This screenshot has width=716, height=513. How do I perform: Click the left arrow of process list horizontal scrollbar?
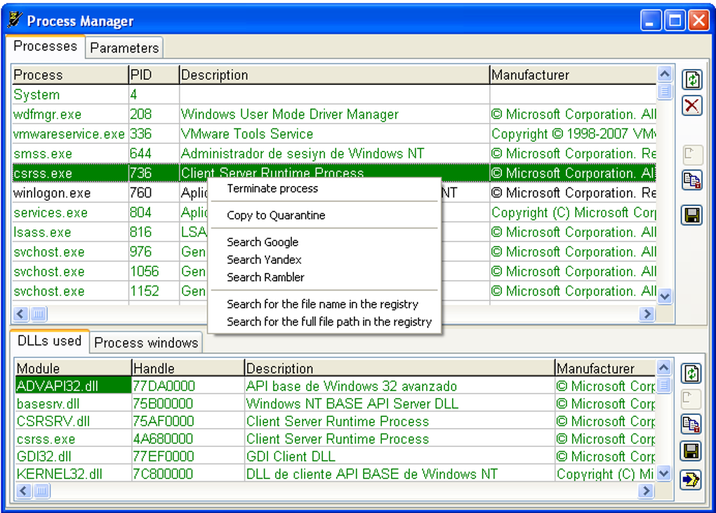point(20,314)
